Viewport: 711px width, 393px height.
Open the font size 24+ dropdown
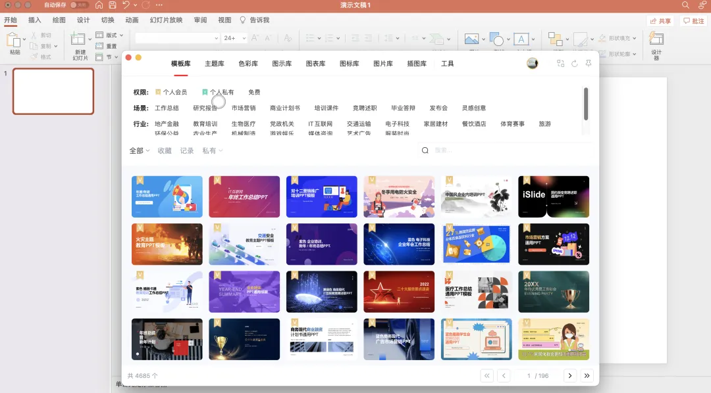pyautogui.click(x=235, y=38)
